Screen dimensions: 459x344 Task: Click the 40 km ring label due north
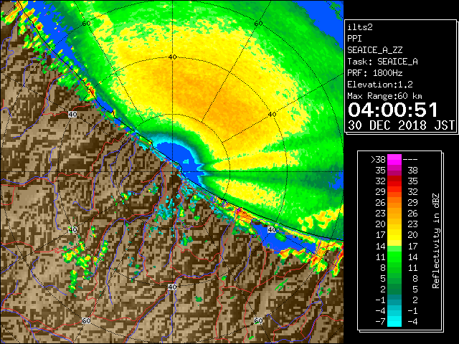click(x=172, y=57)
